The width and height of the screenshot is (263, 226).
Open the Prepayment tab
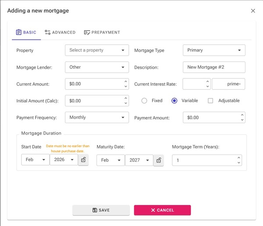pyautogui.click(x=102, y=32)
